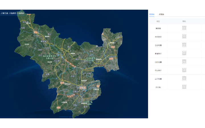Click color swatch in 良渚街道 row

pos(184,53)
